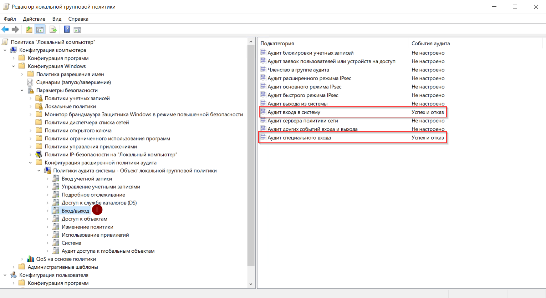Image resolution: width=546 pixels, height=298 pixels.
Task: Click the icon next to 'Аудит специального входа'
Action: (x=263, y=138)
